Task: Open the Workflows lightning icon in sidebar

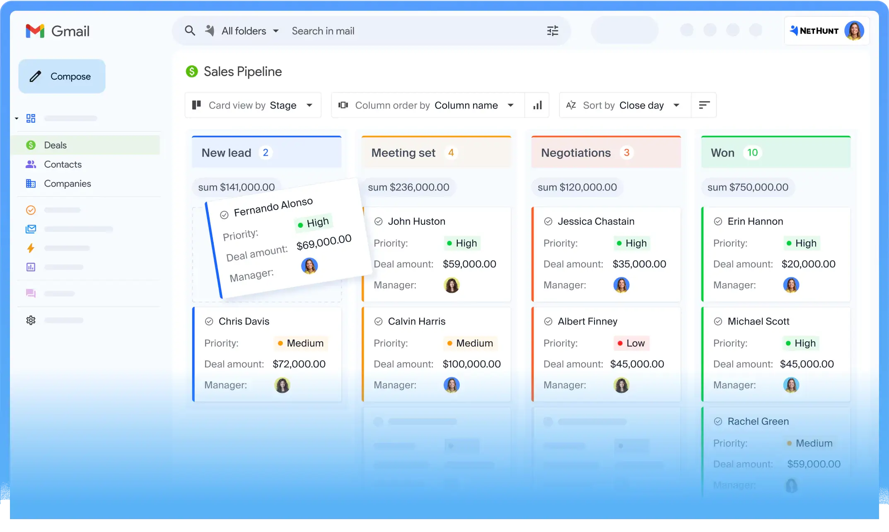Action: pos(31,248)
